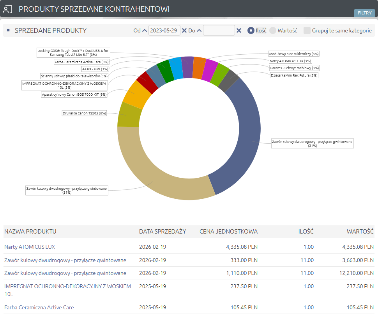378x314 pixels.
Task: Click the steel blue Ścienny uchwyt segment
Action: coord(156,77)
